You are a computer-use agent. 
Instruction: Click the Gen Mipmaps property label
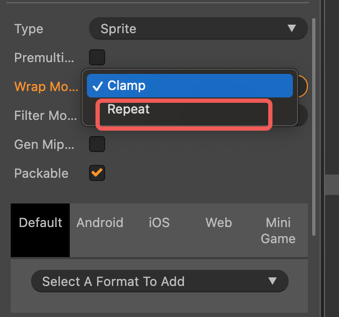coord(44,145)
